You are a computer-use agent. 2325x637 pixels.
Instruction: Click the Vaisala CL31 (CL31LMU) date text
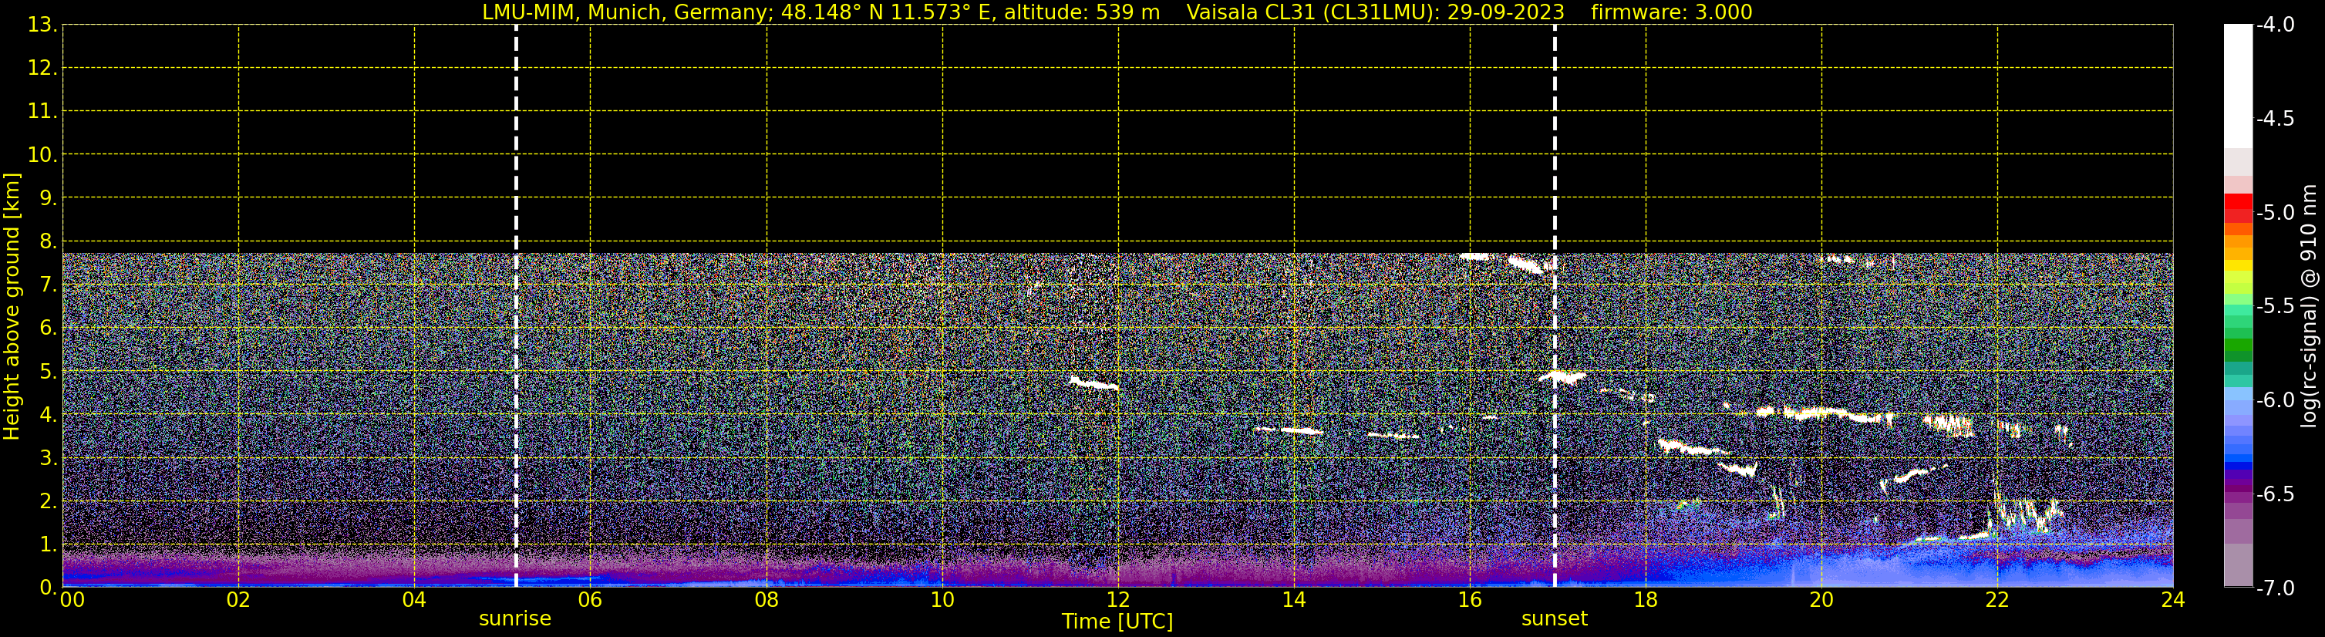(1375, 12)
